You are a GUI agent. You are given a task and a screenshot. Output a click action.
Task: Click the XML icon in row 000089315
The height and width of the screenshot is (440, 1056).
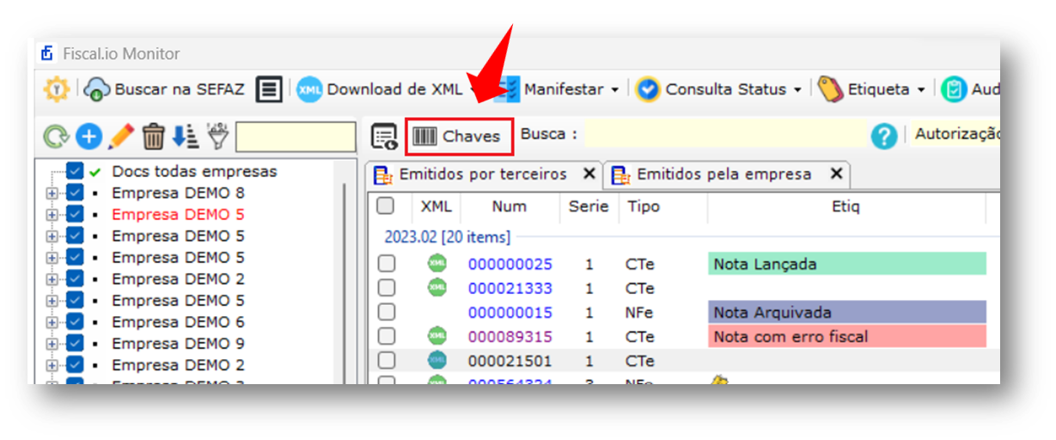click(x=437, y=335)
